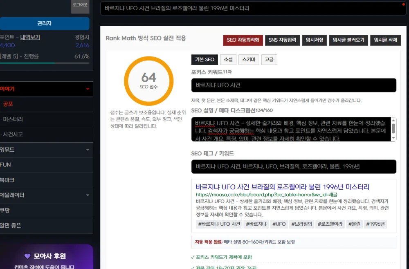Open the 북마크 sidebar menu item

pos(47,180)
